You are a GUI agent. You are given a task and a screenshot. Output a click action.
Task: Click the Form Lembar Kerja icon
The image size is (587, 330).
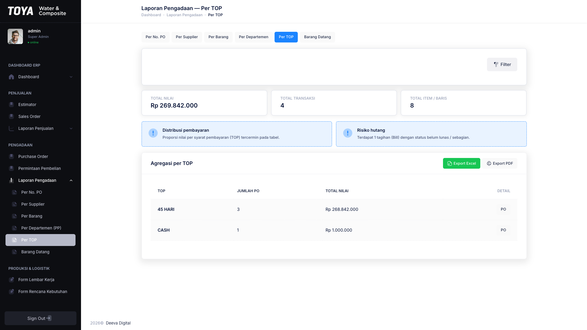(x=11, y=280)
